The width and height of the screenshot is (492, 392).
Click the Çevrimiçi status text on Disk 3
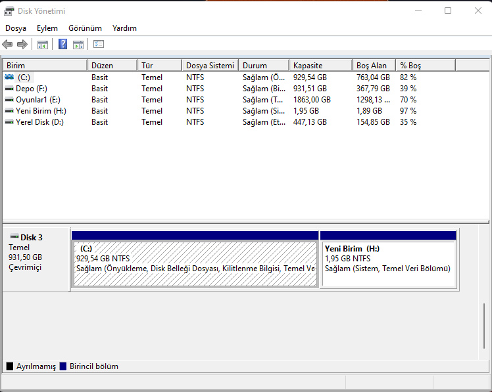point(25,267)
